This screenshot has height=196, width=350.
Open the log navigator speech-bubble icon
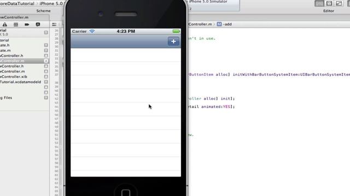coord(38,24)
